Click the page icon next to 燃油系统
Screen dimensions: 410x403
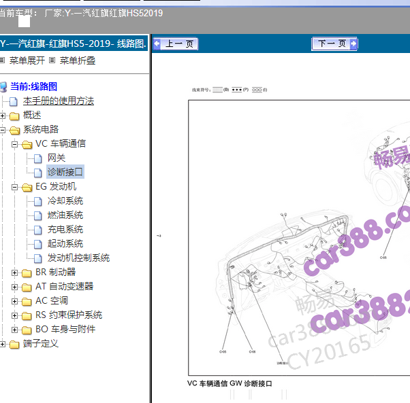(38, 215)
